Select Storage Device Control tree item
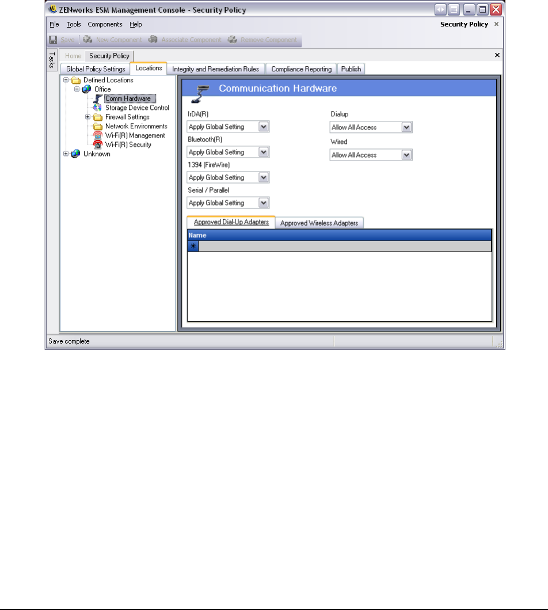Screen dimensions: 548x610 coord(137,108)
